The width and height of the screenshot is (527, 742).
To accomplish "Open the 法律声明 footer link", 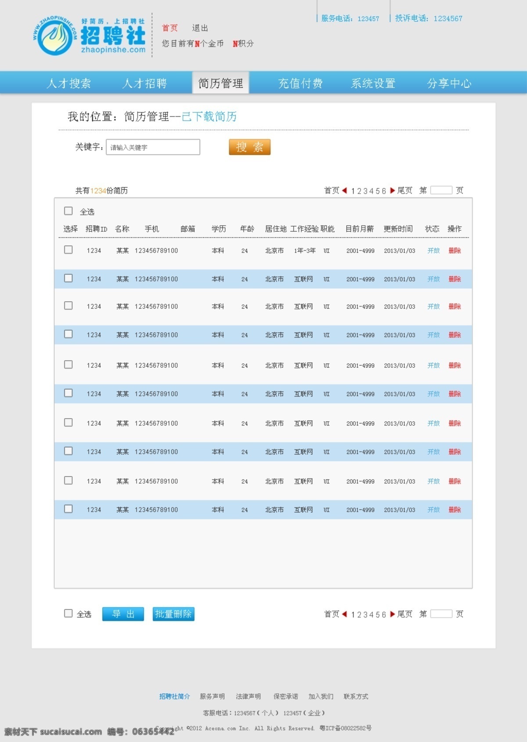I will [x=248, y=696].
